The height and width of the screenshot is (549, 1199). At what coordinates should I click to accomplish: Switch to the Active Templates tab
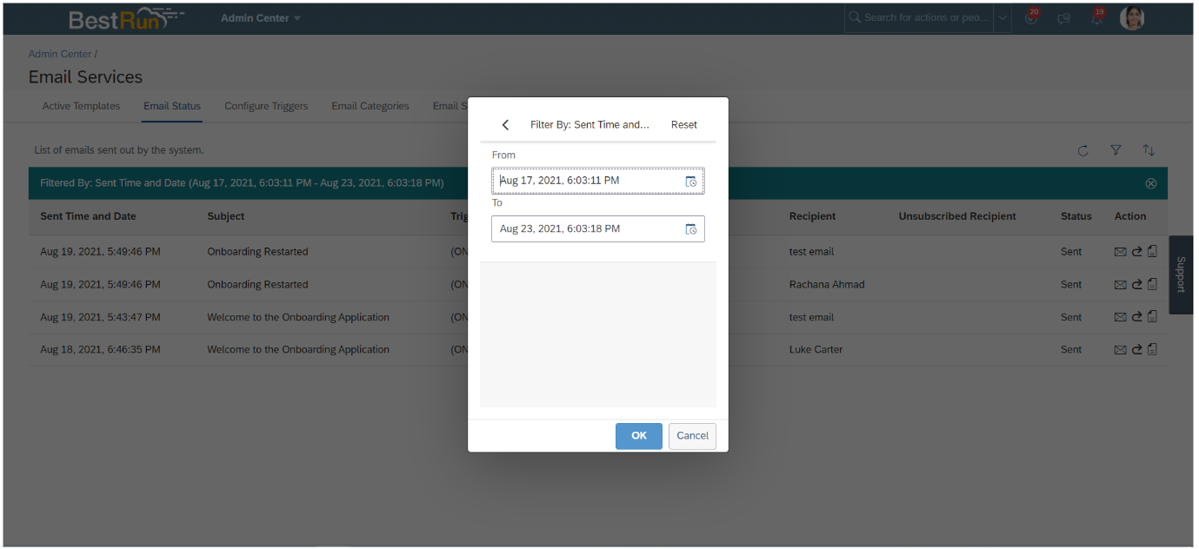pyautogui.click(x=81, y=106)
